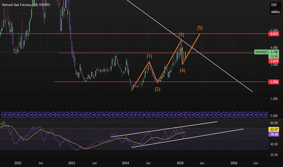Select the wave (3) label

tap(181, 35)
